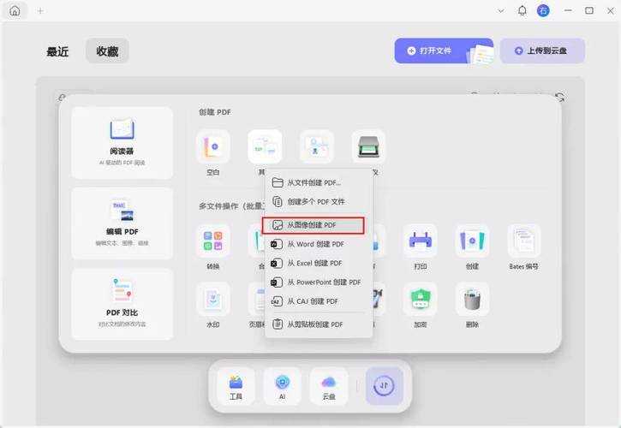Select 从 Word 创建 PDF option
The image size is (621, 428).
pos(314,244)
